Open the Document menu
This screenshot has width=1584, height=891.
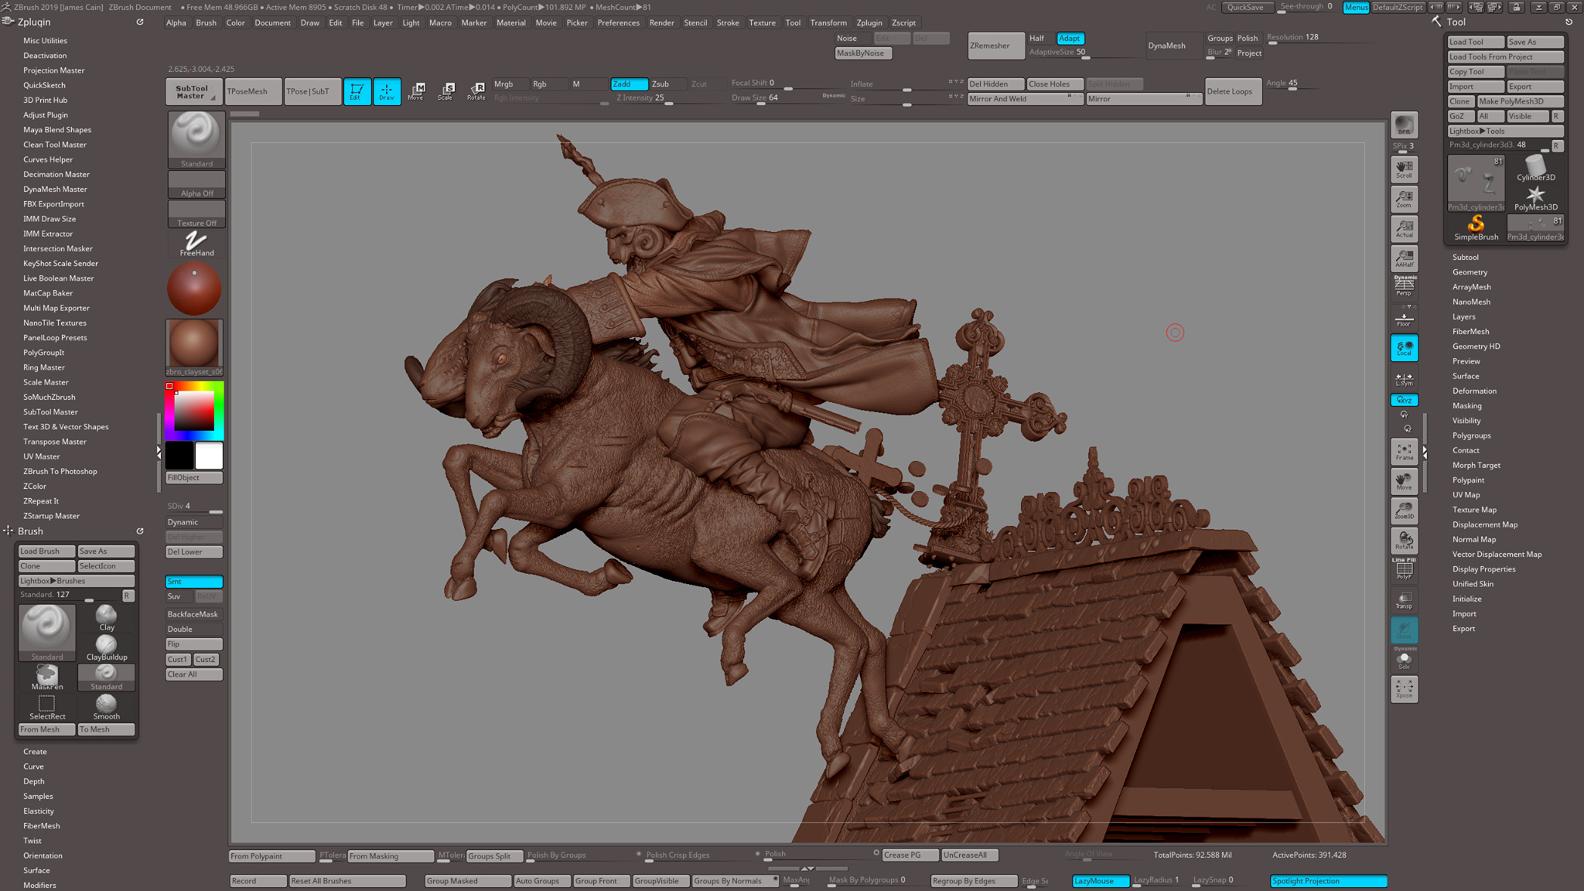coord(272,22)
